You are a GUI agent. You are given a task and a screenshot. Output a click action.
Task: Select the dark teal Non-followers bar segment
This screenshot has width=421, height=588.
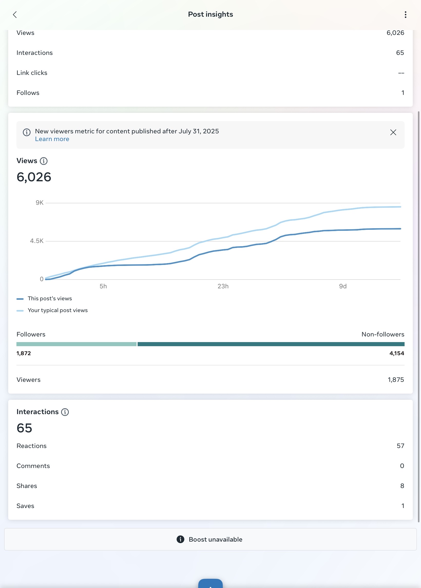click(x=271, y=344)
